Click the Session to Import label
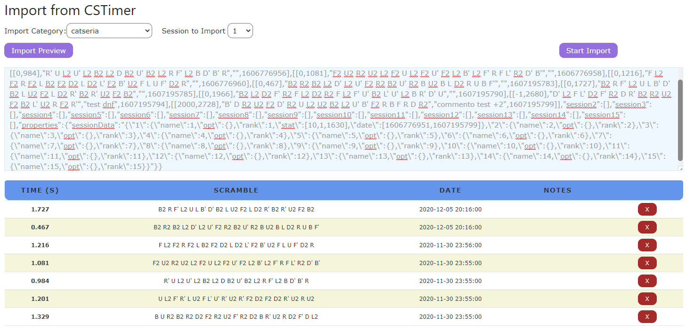The width and height of the screenshot is (694, 331). pos(194,31)
